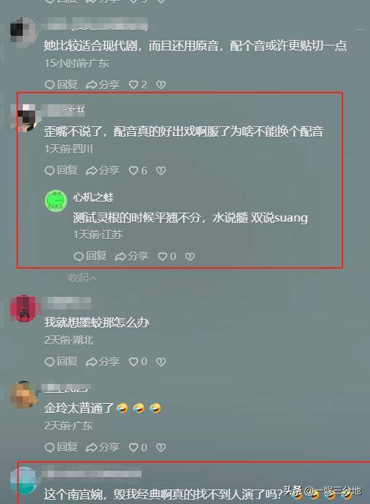This screenshot has height=504, width=370.
Task: Dislike the 我就想墨蛟那怎么办 comment
Action: pos(161,362)
